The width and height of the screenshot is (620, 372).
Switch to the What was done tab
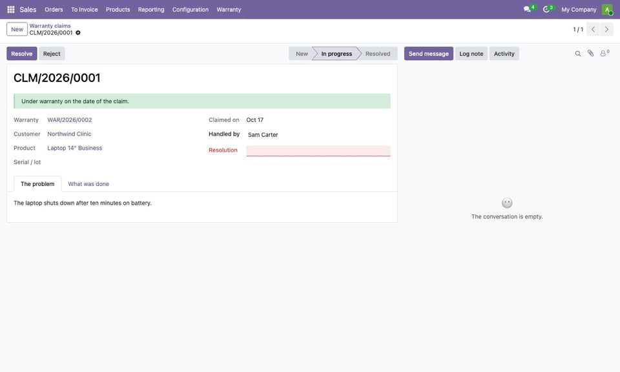[88, 184]
